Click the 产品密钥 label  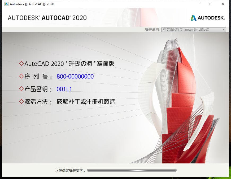point(38,89)
